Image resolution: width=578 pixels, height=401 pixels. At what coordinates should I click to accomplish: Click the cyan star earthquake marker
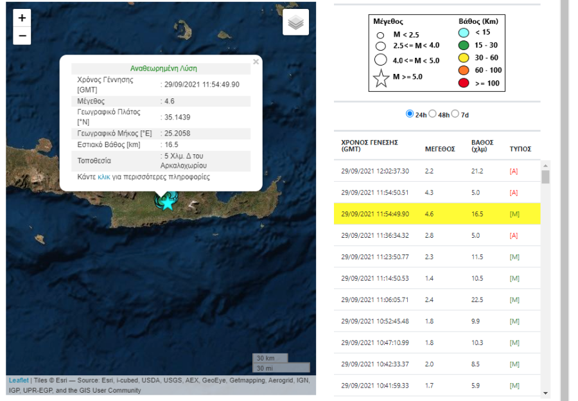(x=168, y=202)
